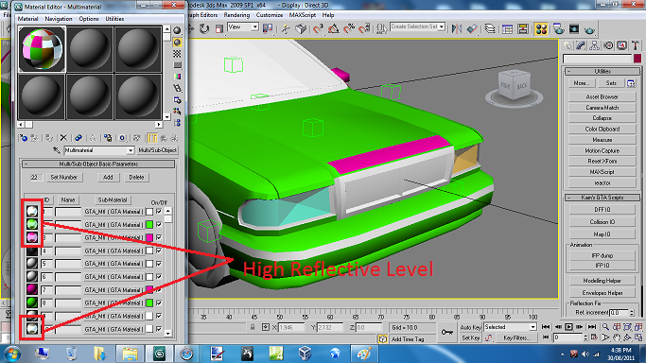Open the MAXScript menu
Viewport: 646px width, 363px height.
pyautogui.click(x=303, y=15)
